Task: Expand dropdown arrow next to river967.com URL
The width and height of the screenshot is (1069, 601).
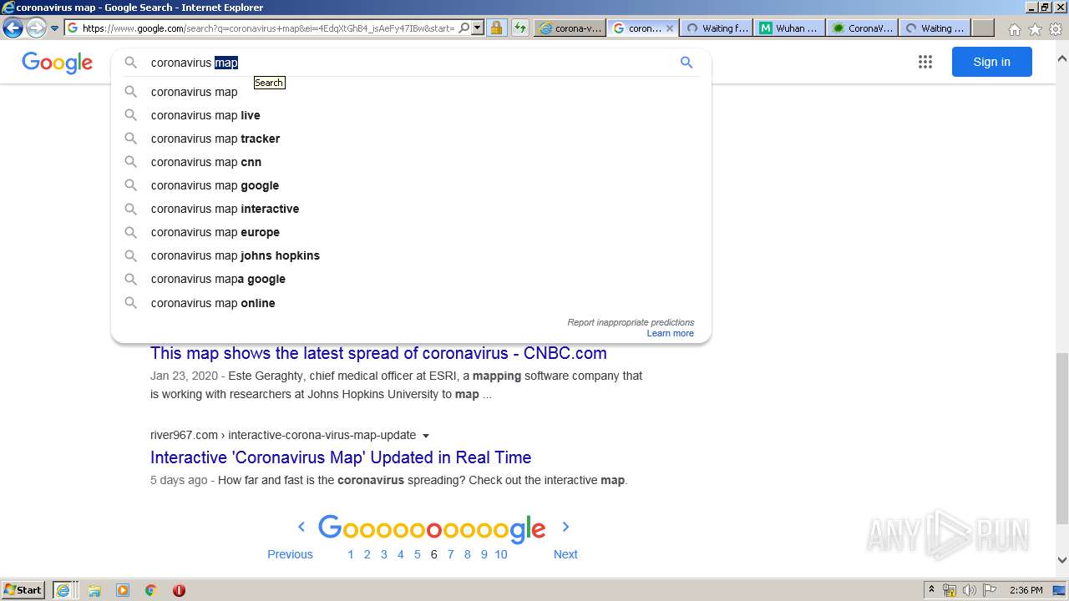Action: pos(425,436)
